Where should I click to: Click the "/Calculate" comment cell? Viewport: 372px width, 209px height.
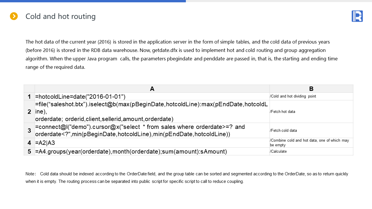[278, 152]
